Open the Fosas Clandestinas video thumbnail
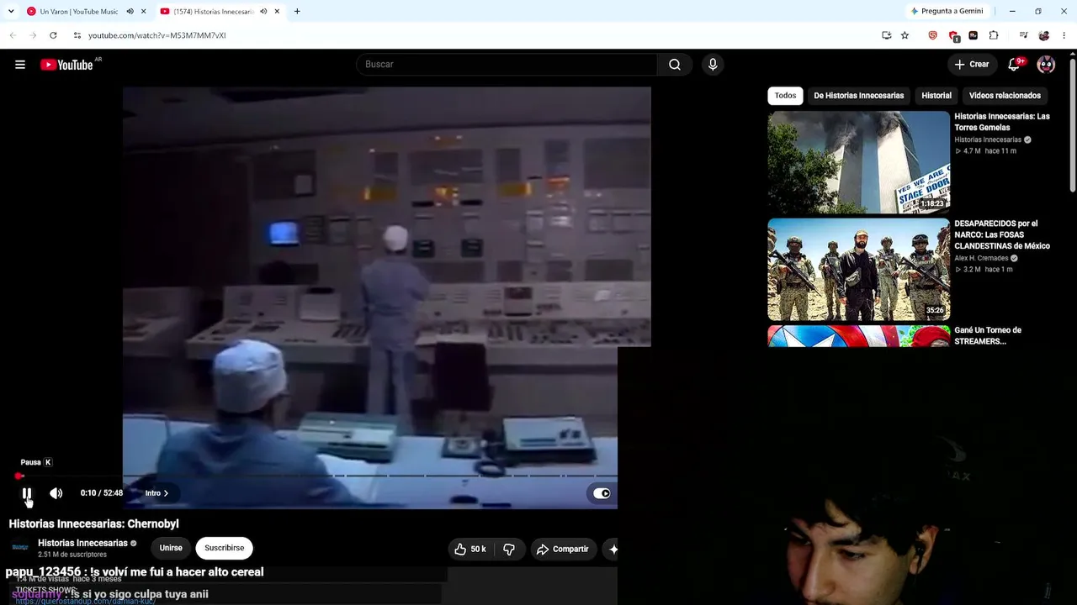The height and width of the screenshot is (605, 1077). [x=858, y=270]
